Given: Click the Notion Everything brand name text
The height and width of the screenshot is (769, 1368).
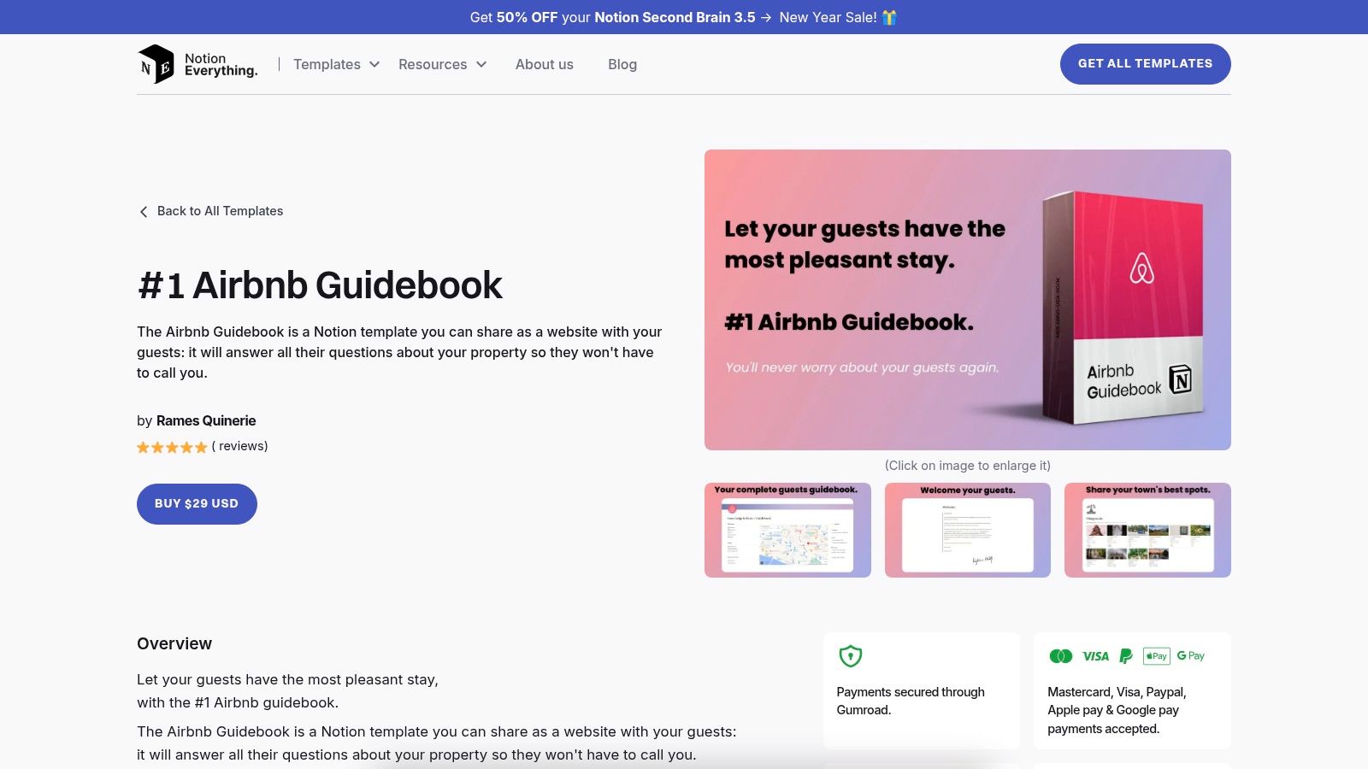Looking at the screenshot, I should point(221,64).
